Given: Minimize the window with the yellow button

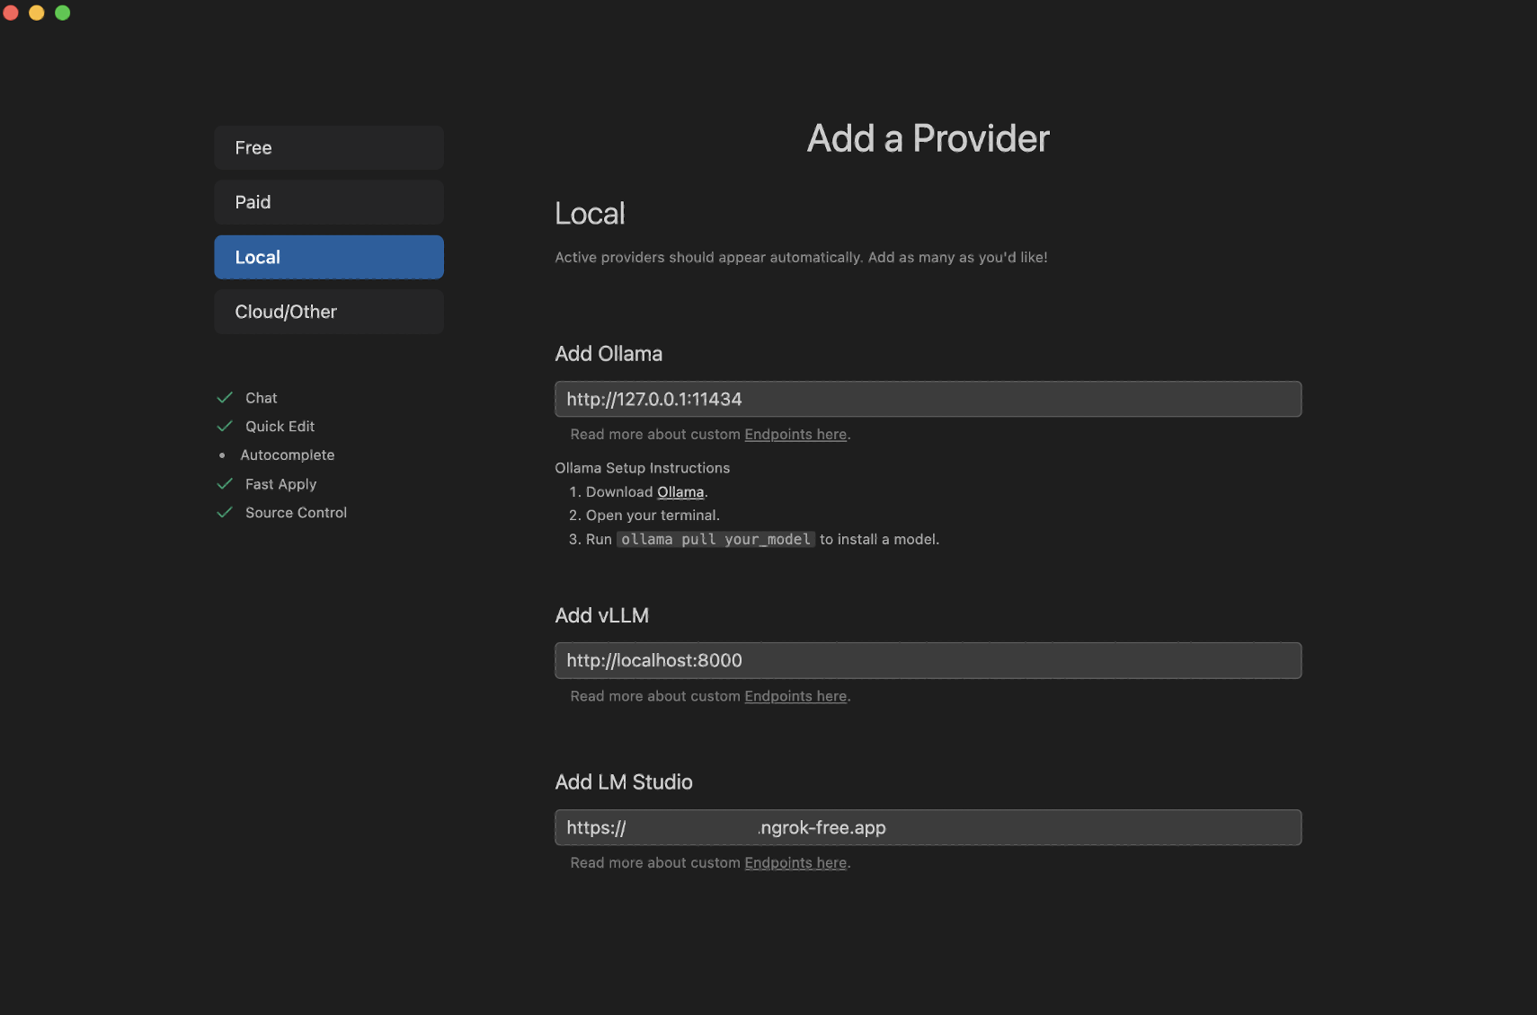Looking at the screenshot, I should [37, 13].
